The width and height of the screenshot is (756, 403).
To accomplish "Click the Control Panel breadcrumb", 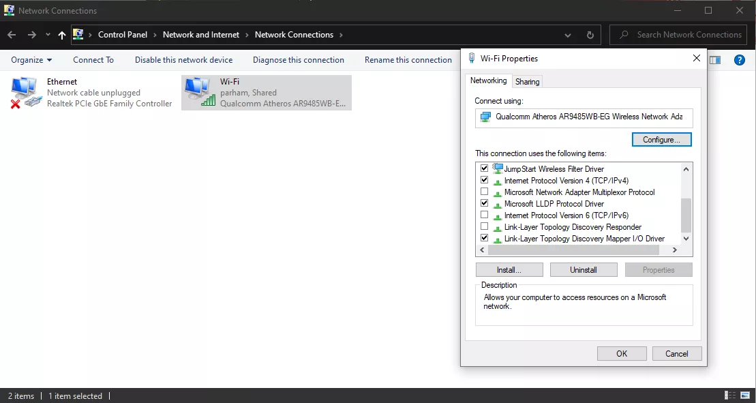I will point(123,35).
